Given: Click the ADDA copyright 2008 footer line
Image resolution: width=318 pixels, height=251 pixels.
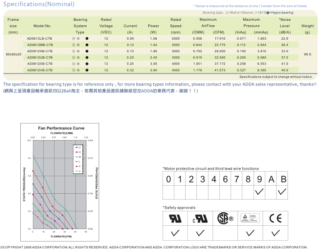Looking at the screenshot, I should coord(154,247).
